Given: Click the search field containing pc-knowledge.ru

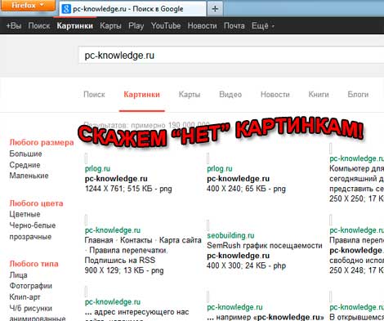Looking at the screenshot, I should (x=231, y=56).
